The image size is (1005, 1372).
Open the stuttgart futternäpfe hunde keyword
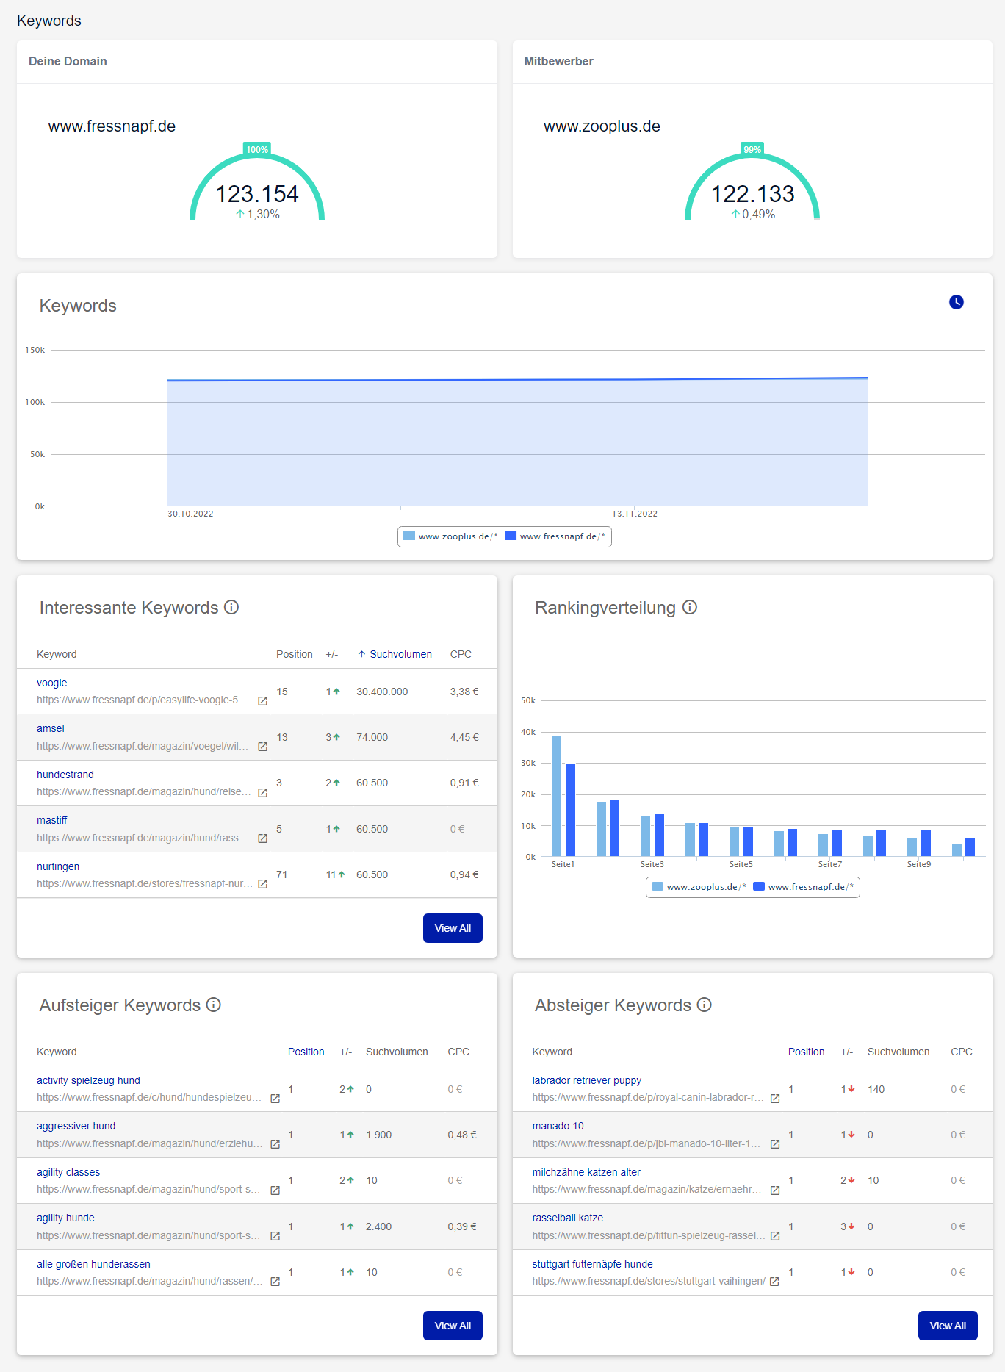(x=592, y=1264)
